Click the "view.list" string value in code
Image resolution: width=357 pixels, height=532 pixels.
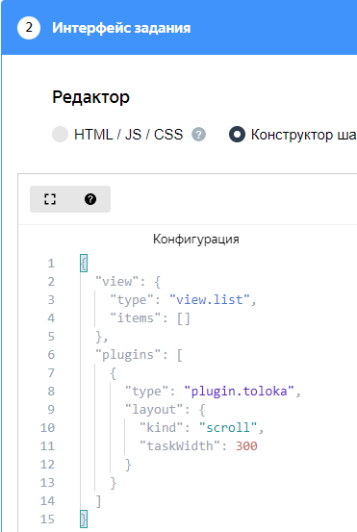(x=210, y=300)
